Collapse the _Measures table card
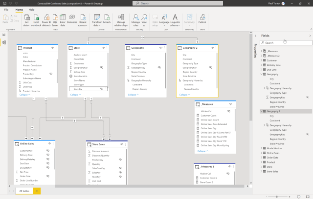Image resolution: width=313 pixels, height=199 pixels. [203, 151]
